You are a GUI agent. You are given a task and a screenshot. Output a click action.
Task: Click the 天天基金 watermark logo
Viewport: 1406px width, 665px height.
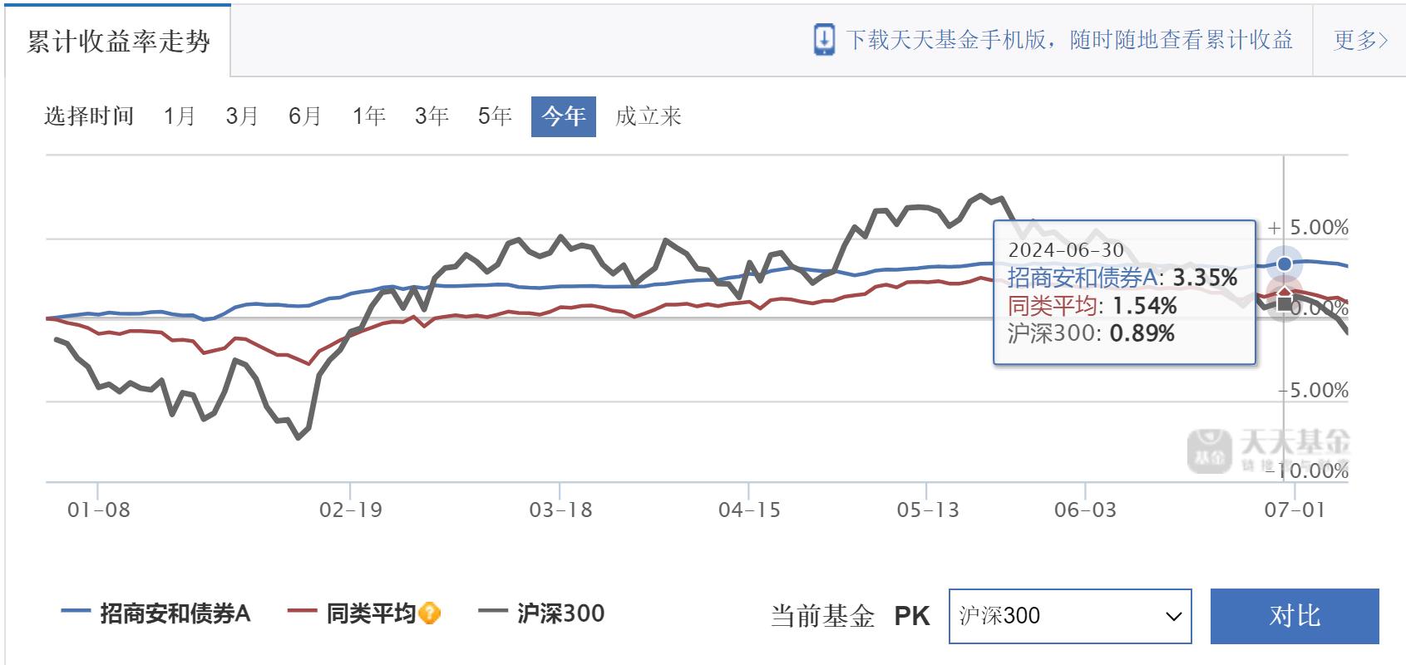pyautogui.click(x=1267, y=450)
